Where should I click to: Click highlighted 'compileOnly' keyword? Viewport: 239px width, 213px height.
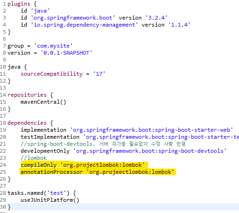38,165
